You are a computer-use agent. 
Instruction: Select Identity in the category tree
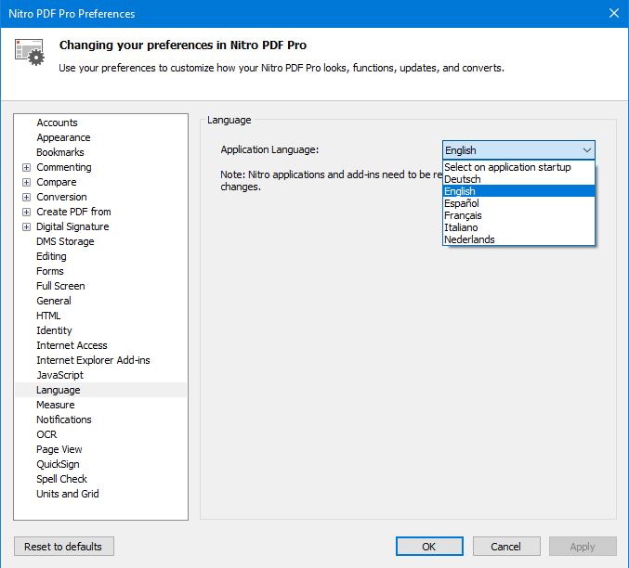tap(54, 330)
